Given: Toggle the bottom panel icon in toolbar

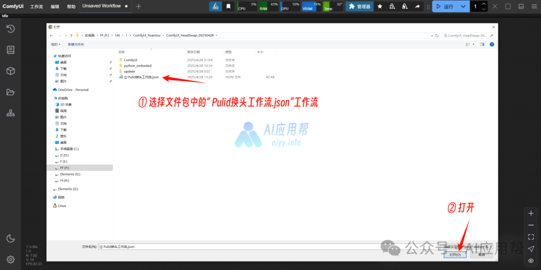Looking at the screenshot, I should [521, 6].
